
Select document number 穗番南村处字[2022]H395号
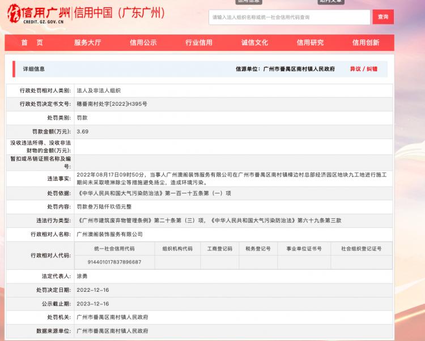point(112,104)
